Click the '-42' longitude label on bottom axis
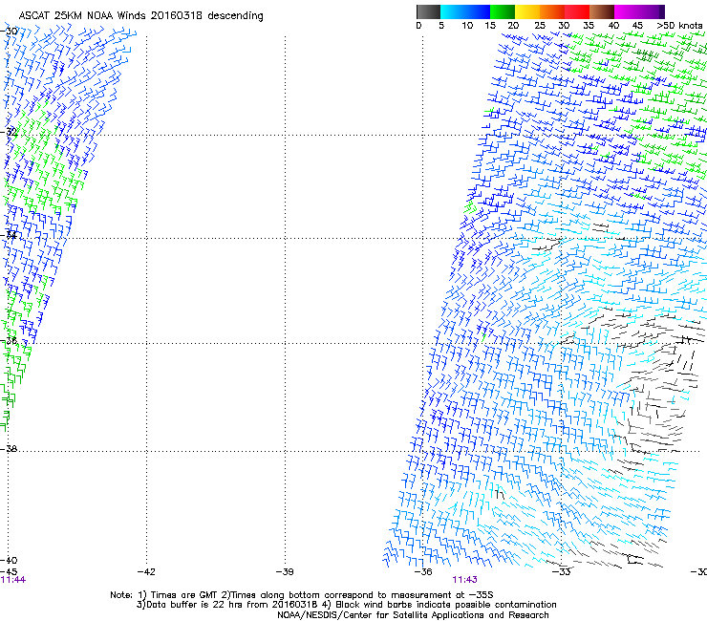707x621 pixels. (x=146, y=572)
